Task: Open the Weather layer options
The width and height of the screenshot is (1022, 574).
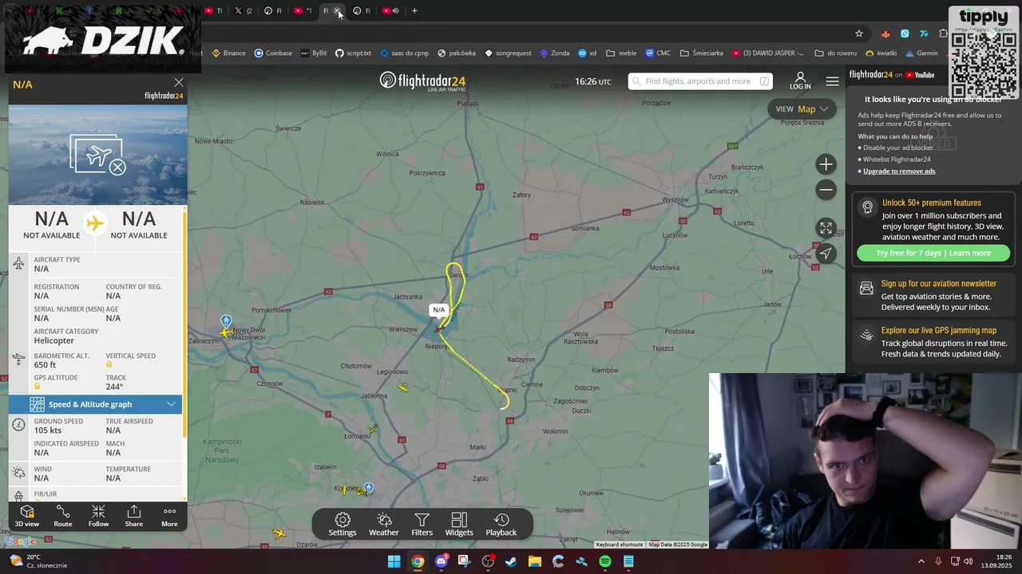Action: 384,525
